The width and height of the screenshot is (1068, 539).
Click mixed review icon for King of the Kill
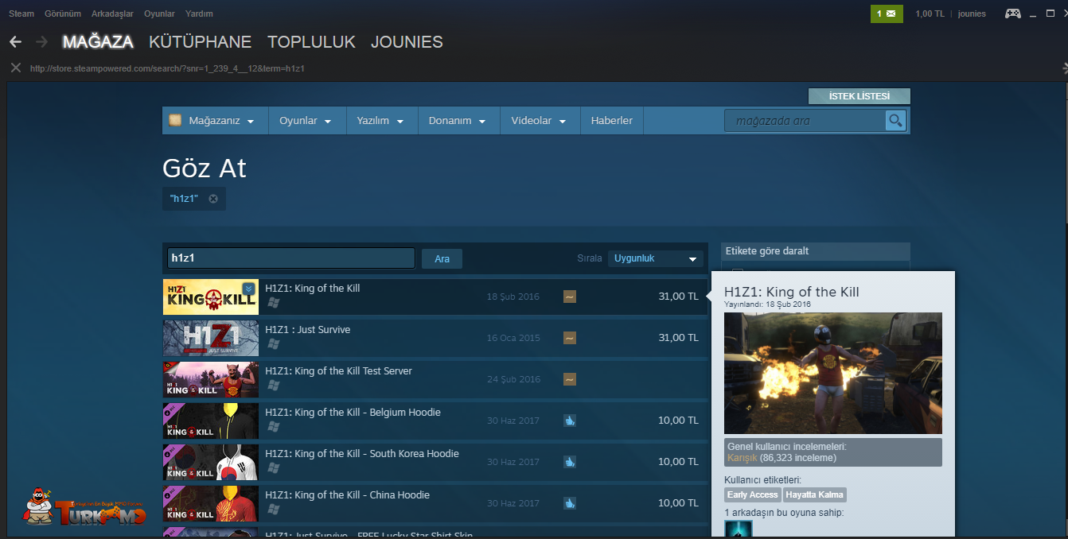coord(569,297)
